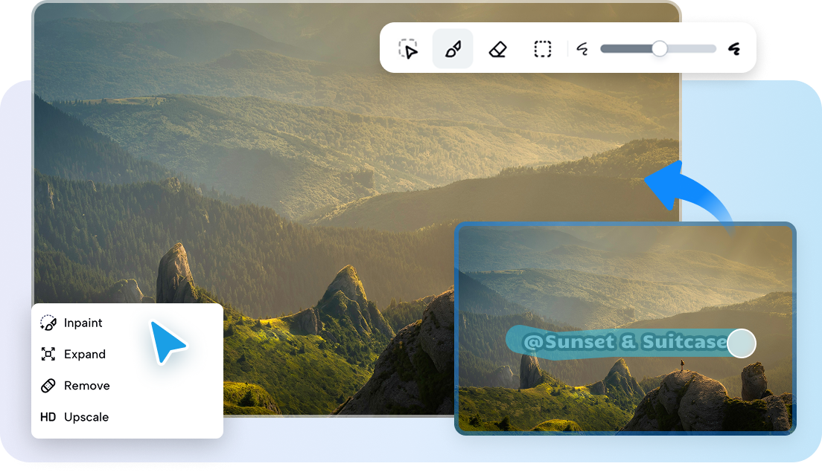The height and width of the screenshot is (475, 822).
Task: Select the Eraser tool
Action: pyautogui.click(x=497, y=48)
